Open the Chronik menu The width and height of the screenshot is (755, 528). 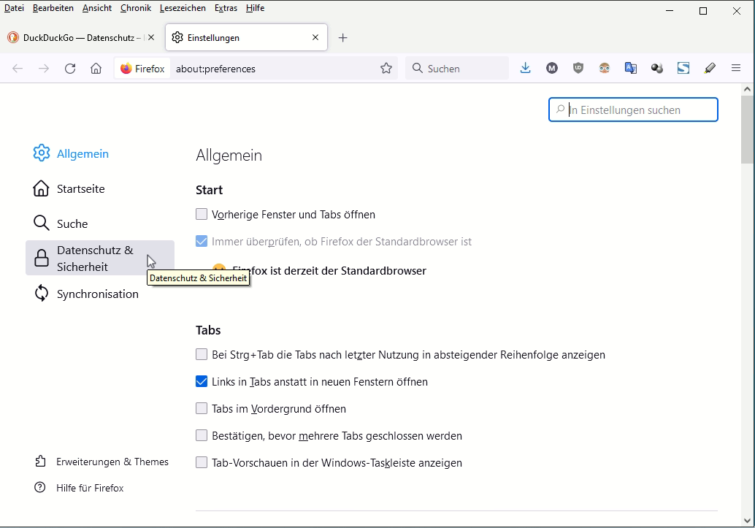pos(136,8)
